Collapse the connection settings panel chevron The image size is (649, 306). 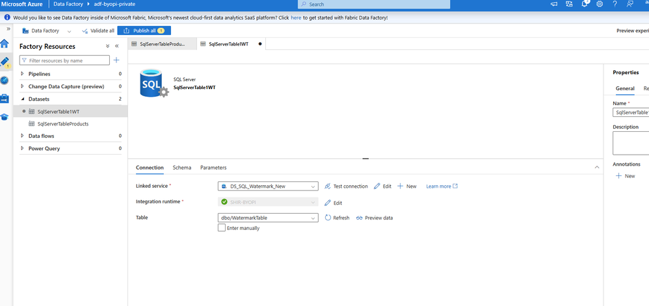tap(597, 168)
